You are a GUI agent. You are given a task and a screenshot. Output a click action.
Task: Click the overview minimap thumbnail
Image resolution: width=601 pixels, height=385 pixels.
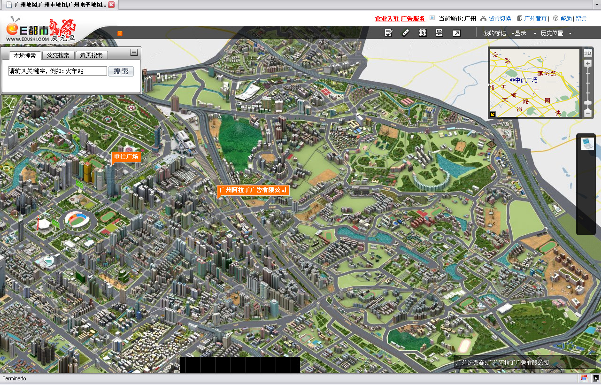coord(535,83)
